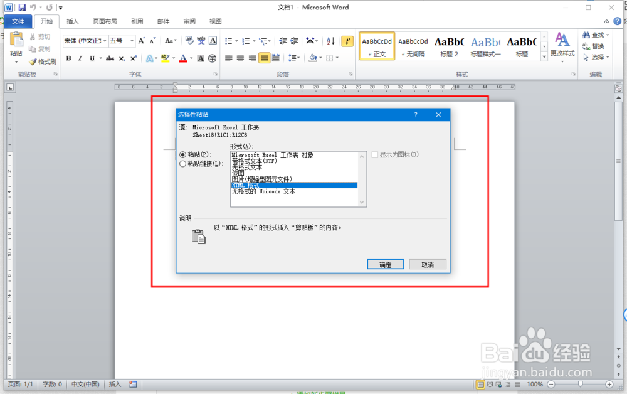Viewport: 627px width, 394px height.
Task: Center align text
Action: (x=240, y=58)
